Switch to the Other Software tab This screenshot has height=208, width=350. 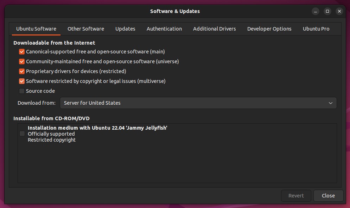(86, 29)
